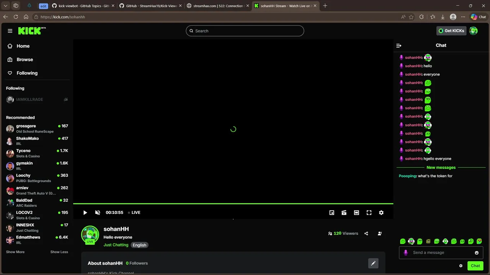Click the Just Chatting category link
This screenshot has height=275, width=490.
click(x=116, y=245)
